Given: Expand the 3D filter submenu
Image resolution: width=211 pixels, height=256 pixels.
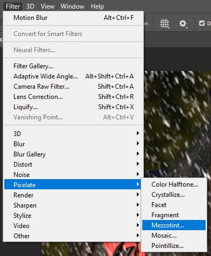Looking at the screenshot, I should click(x=74, y=134).
